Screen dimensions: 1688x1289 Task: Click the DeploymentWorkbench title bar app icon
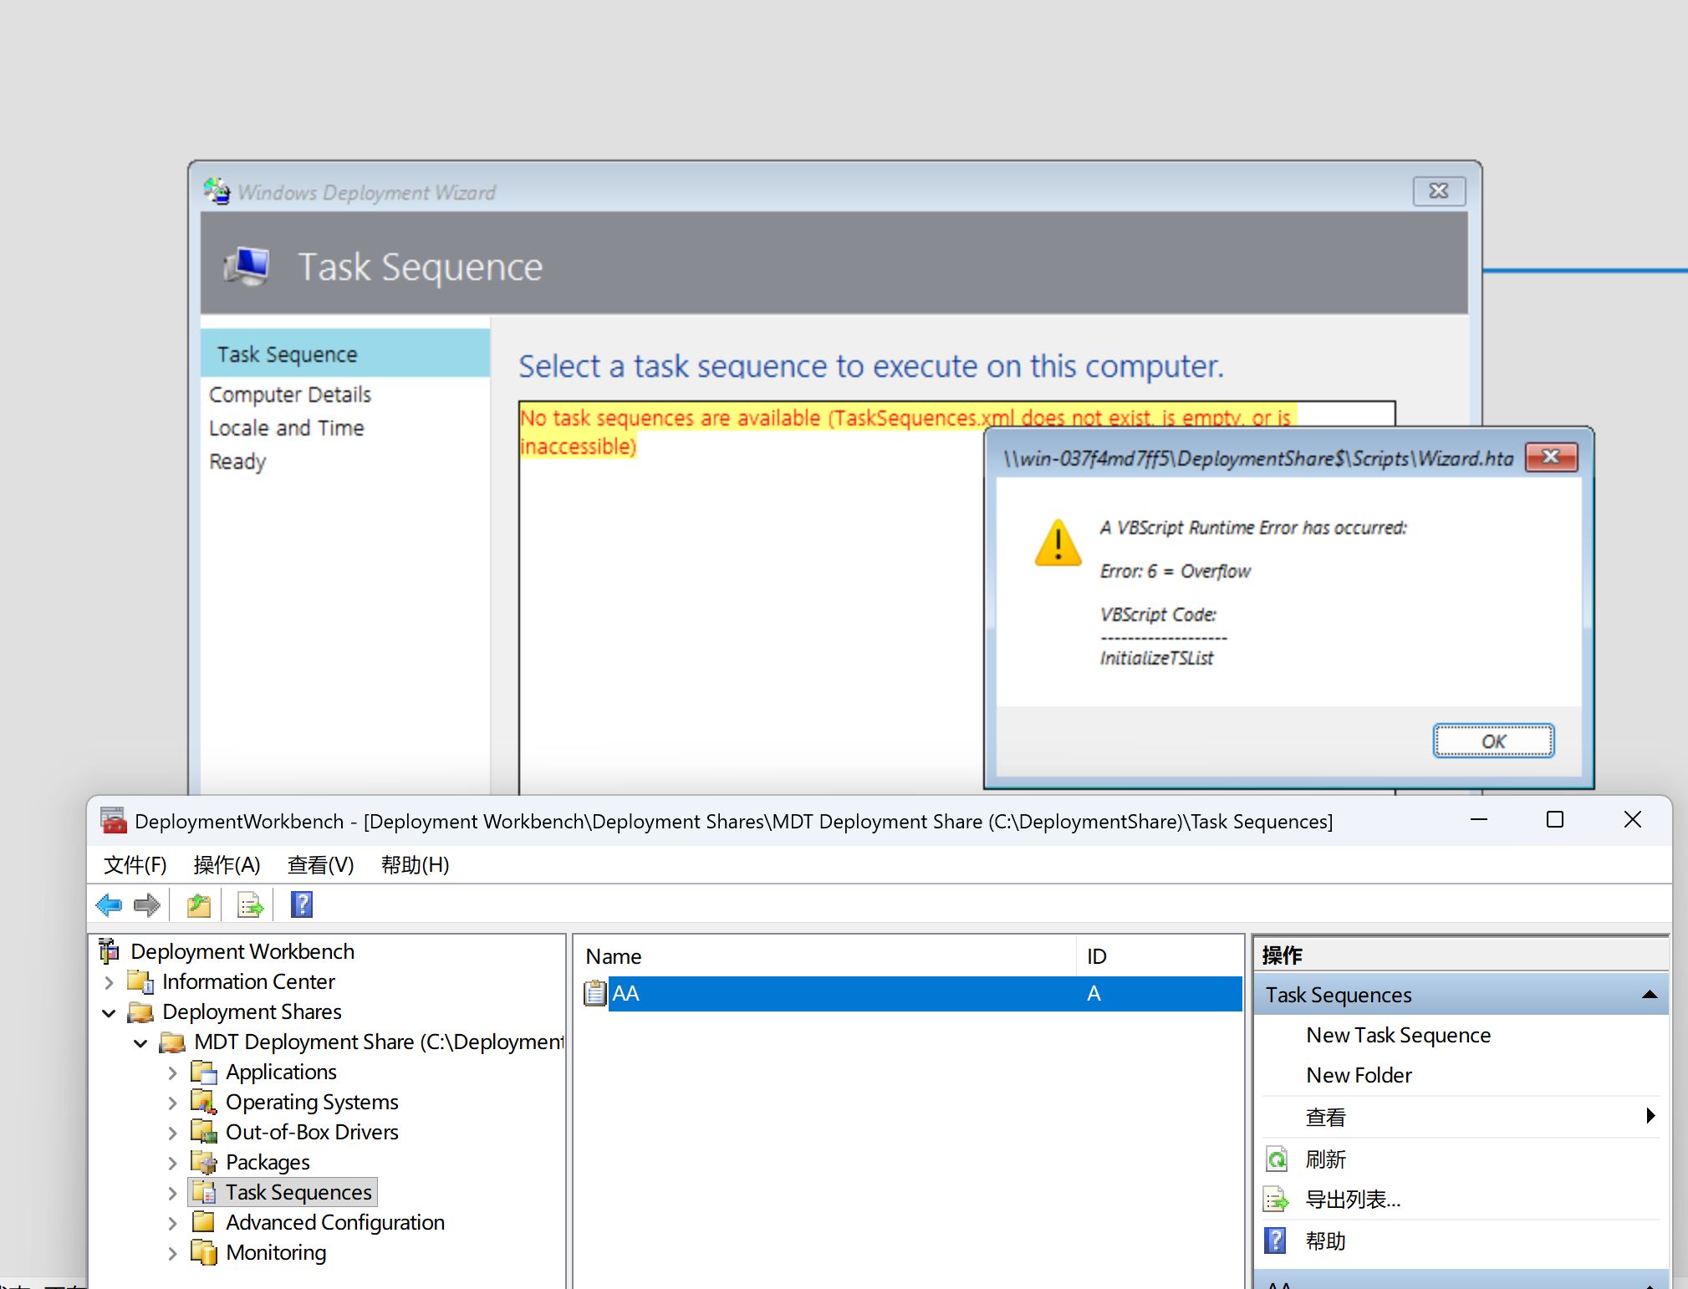coord(114,821)
